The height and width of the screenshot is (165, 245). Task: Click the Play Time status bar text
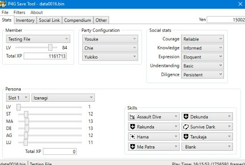[208, 164]
